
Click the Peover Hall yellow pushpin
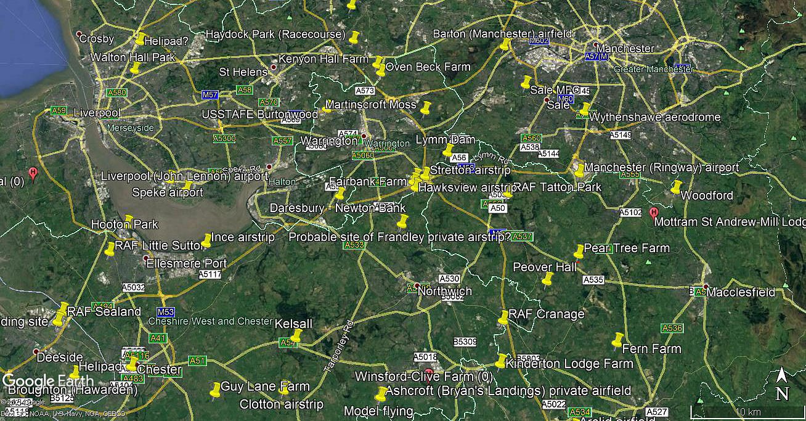coord(547,279)
